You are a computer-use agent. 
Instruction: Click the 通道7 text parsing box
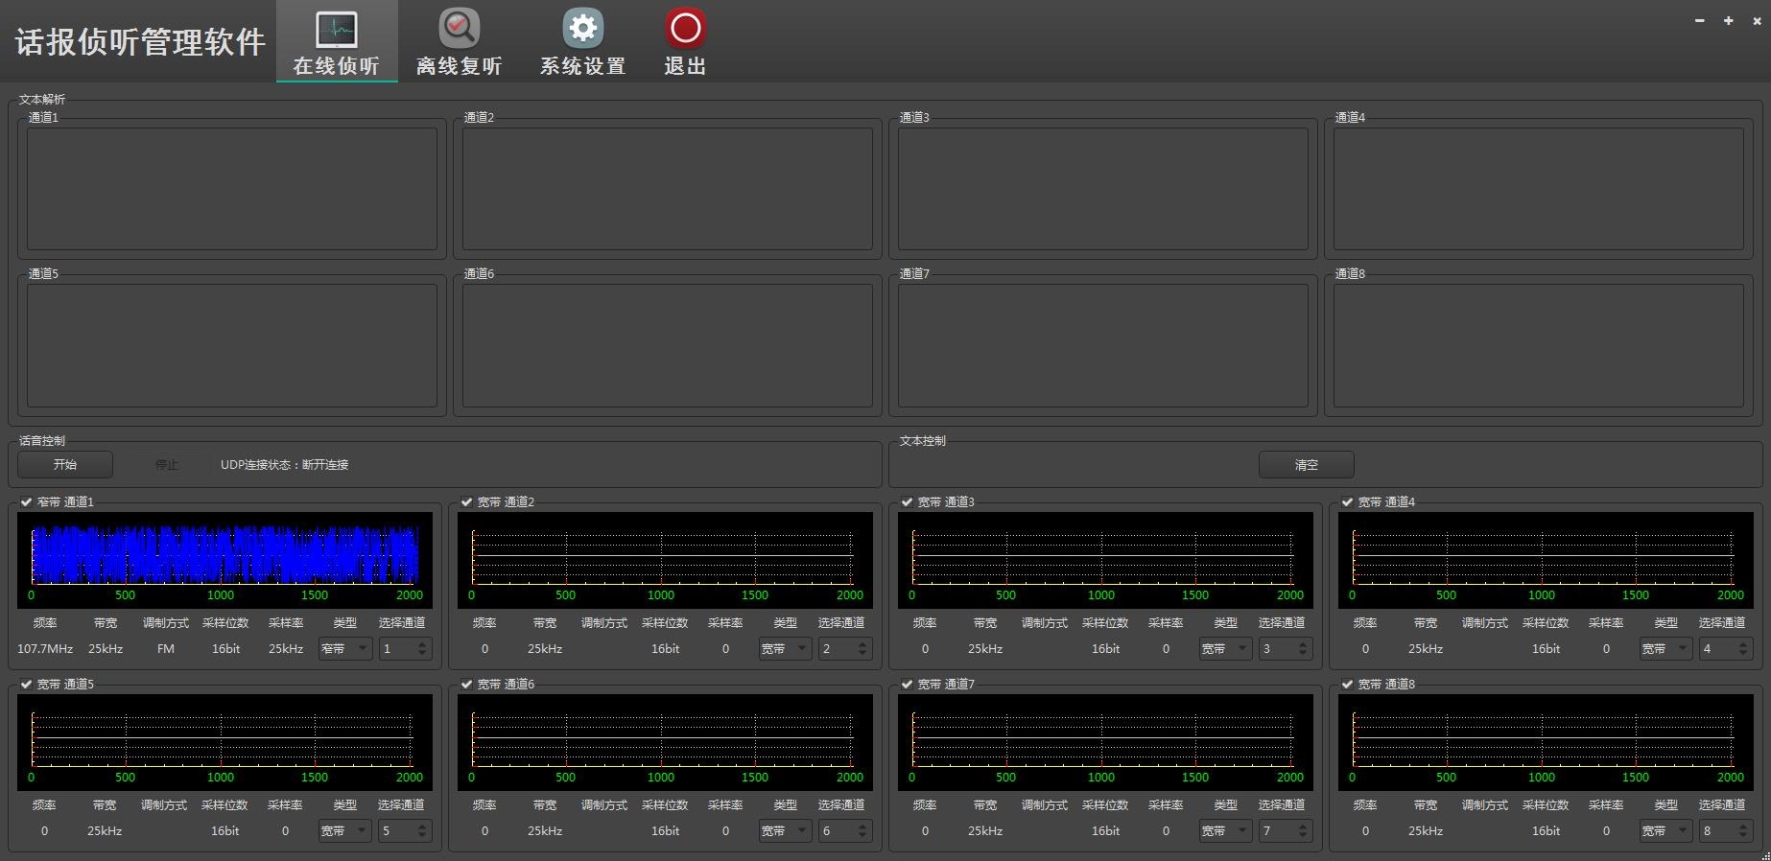click(x=1103, y=345)
